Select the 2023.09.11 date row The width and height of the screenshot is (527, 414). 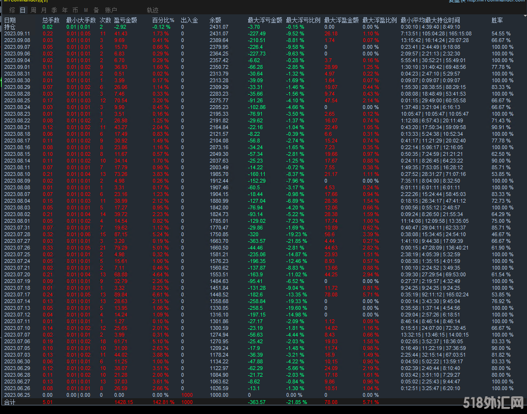[x=17, y=33]
